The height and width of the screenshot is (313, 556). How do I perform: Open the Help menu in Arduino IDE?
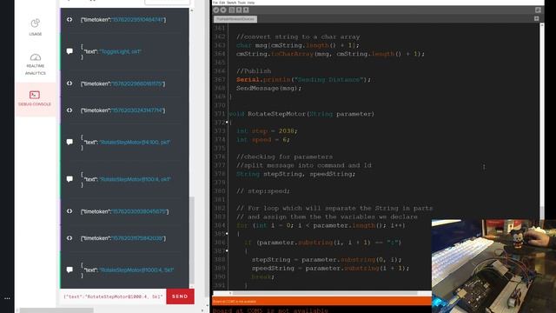pos(251,3)
